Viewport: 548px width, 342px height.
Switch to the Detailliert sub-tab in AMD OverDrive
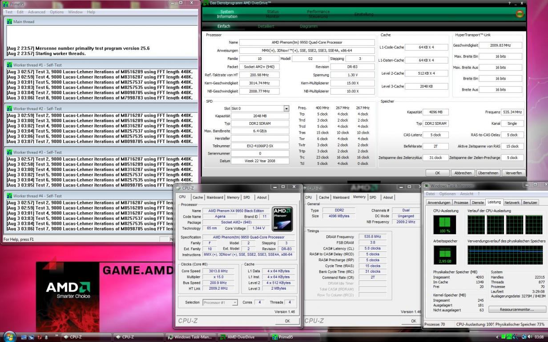pyautogui.click(x=266, y=26)
